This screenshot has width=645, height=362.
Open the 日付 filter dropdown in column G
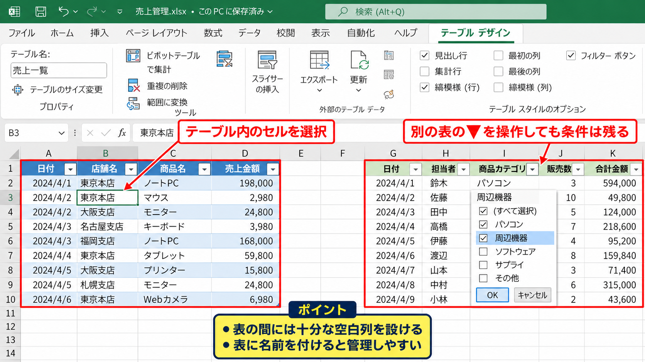[x=415, y=169]
